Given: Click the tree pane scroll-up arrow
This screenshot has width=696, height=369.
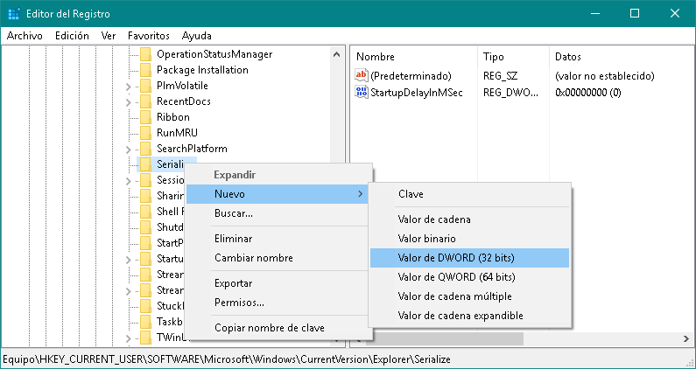Looking at the screenshot, I should click(x=337, y=54).
